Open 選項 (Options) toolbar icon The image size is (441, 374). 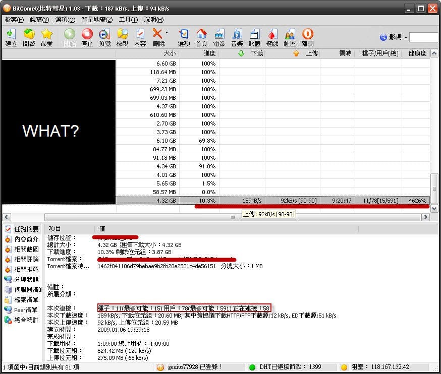(184, 37)
